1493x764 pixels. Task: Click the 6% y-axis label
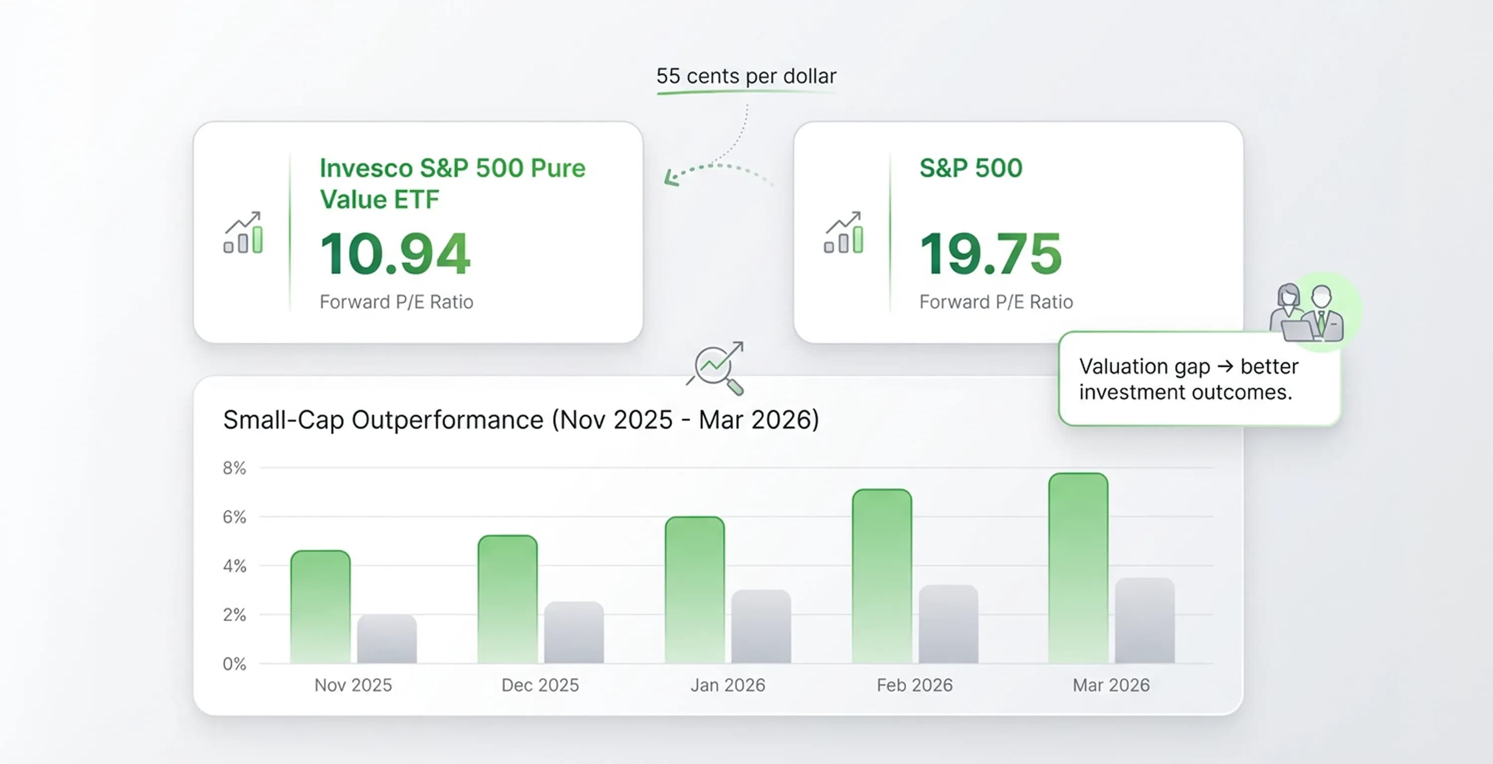click(x=235, y=517)
